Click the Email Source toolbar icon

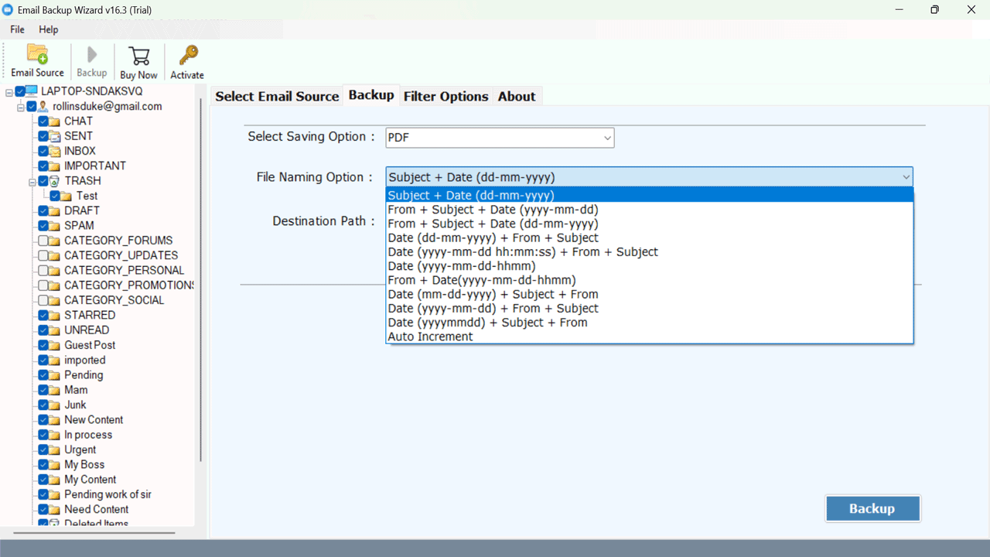[37, 55]
